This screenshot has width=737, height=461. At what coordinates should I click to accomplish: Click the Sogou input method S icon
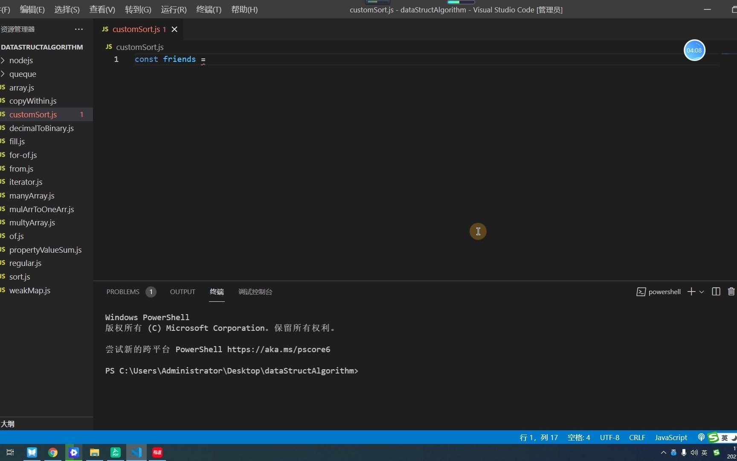[x=713, y=438]
